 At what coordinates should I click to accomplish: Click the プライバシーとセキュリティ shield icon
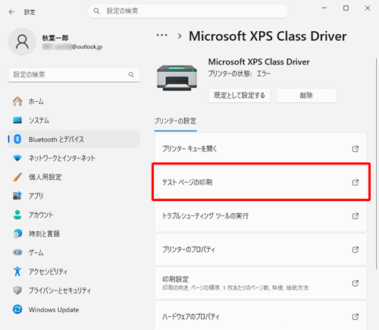17,291
